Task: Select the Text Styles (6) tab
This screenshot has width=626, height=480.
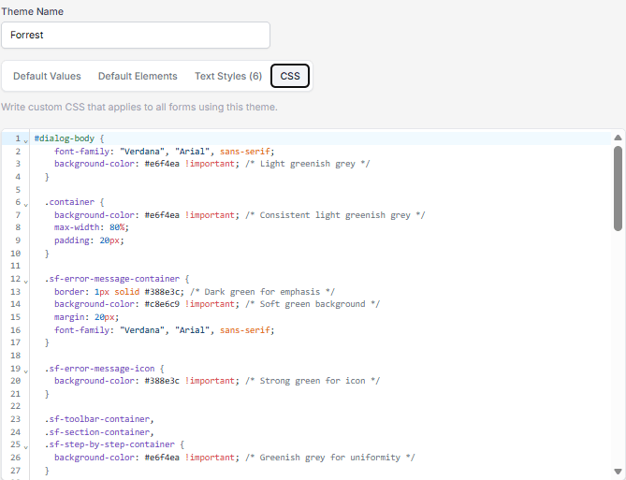Action: point(228,76)
